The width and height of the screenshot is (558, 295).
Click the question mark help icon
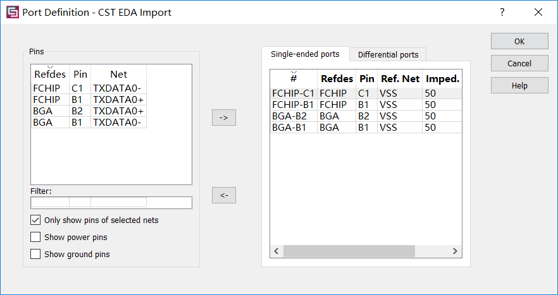click(502, 12)
